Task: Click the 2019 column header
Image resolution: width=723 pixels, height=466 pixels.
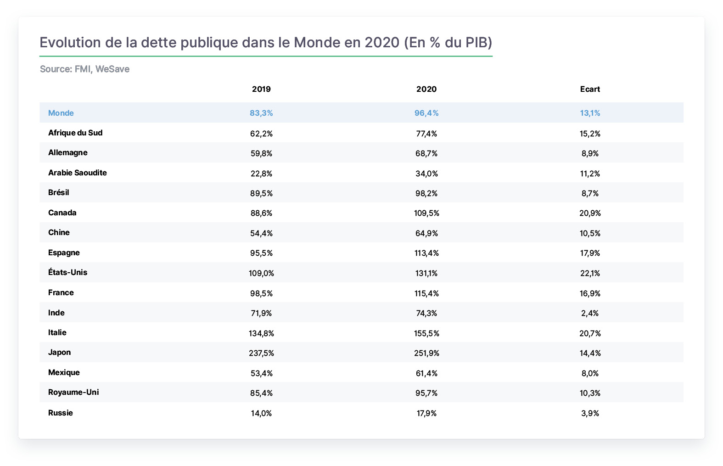Action: click(x=261, y=89)
